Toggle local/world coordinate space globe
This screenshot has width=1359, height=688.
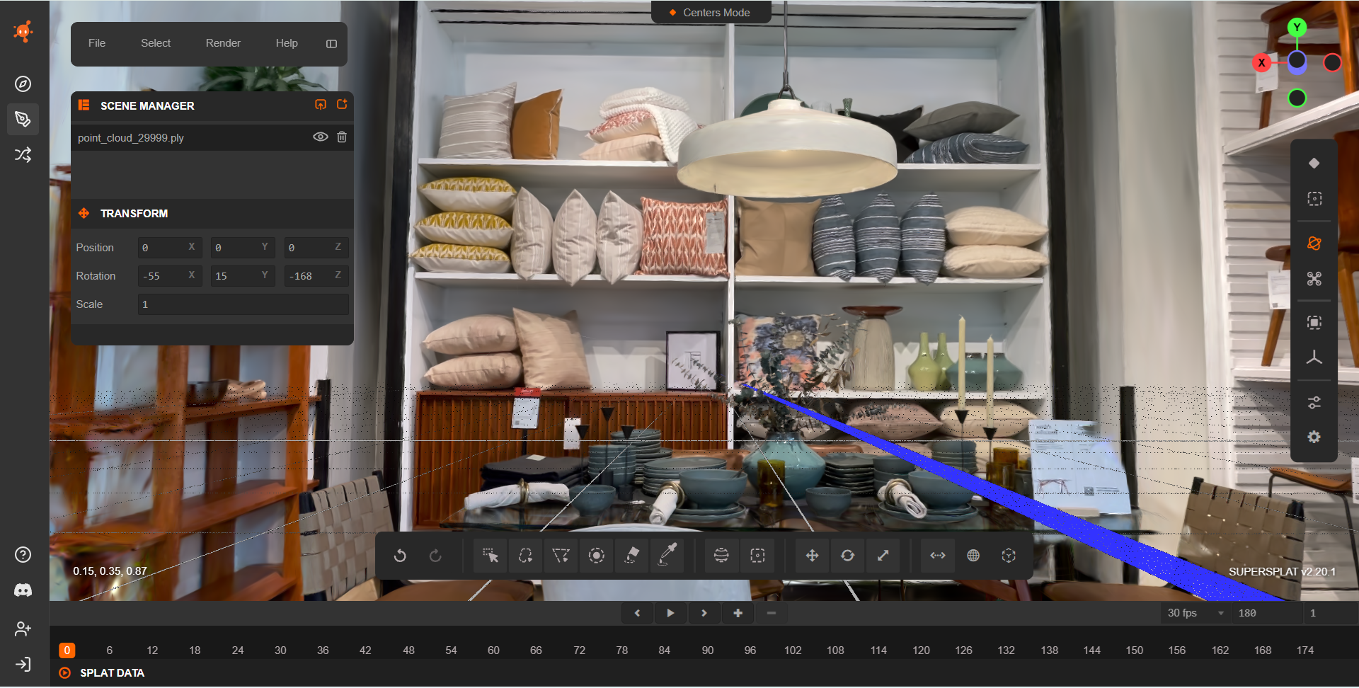[973, 556]
